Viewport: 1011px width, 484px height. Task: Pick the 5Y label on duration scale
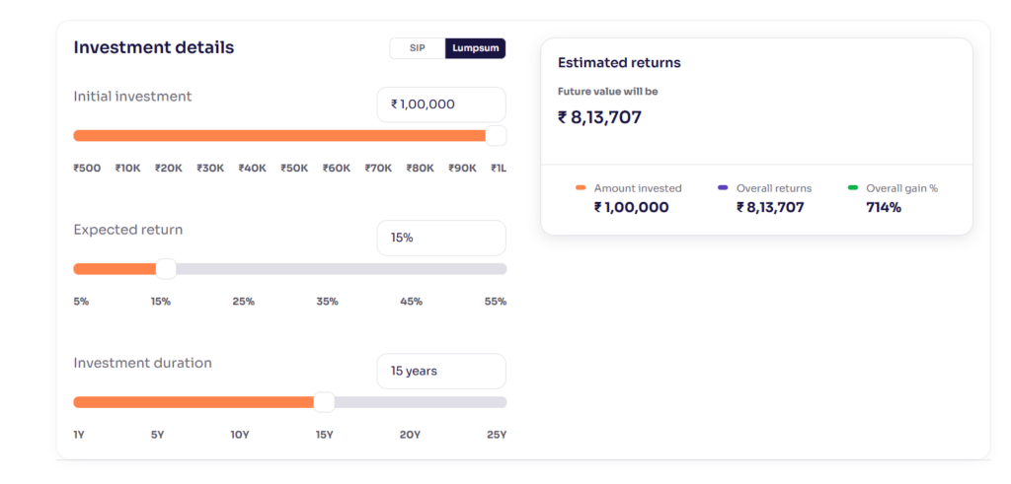(157, 436)
